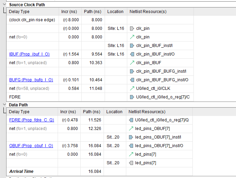Click the pin icon beside clk_pin_IBUF_inst/I
The height and width of the screenshot is (178, 236).
[x=132, y=46]
